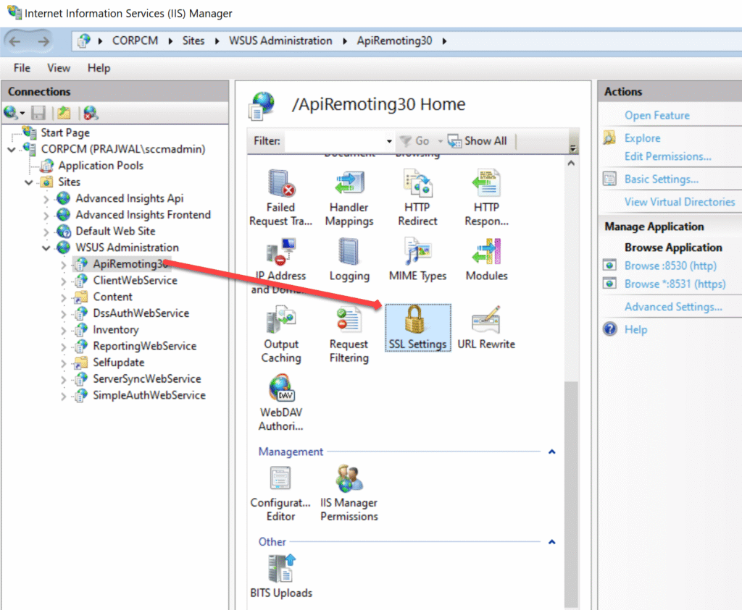The image size is (742, 610).
Task: Collapse the WSUS Administration site
Action: click(x=46, y=248)
